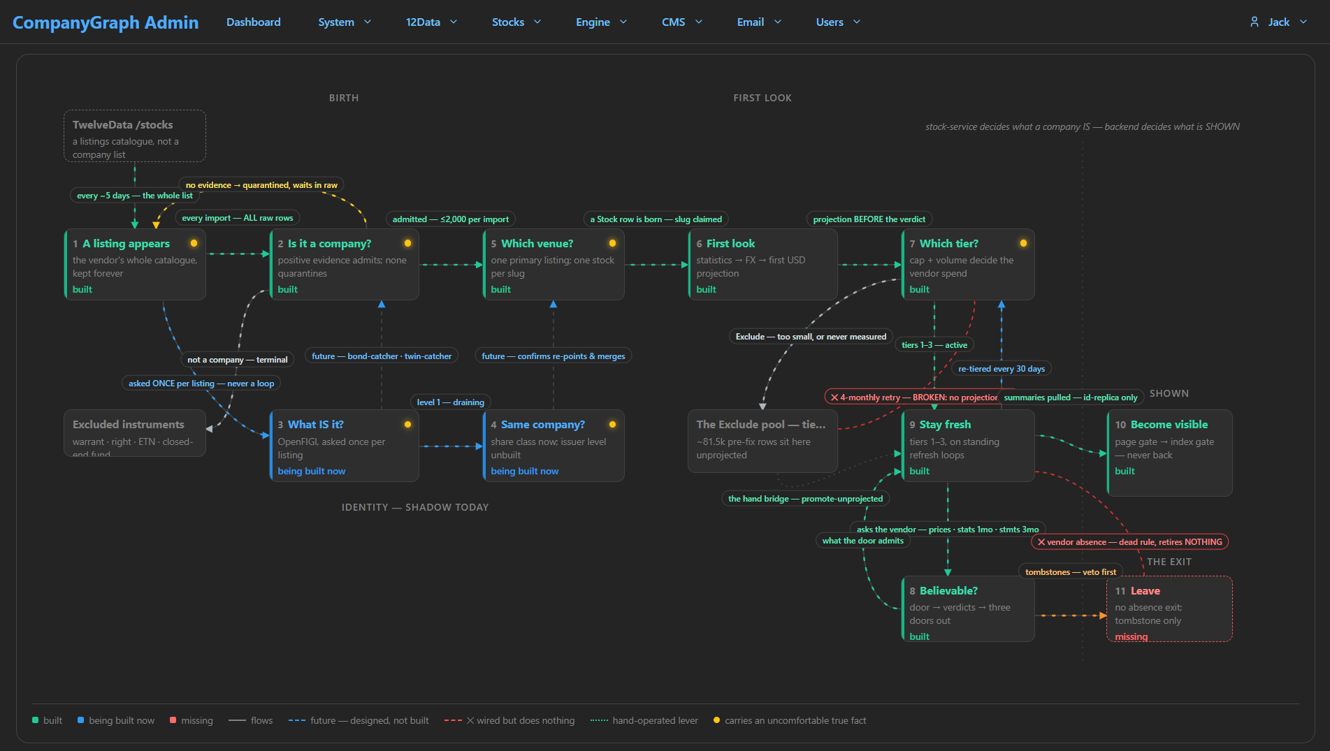Screen dimensions: 1330x751
Task: Click the 're-tiered every 30 days' label
Action: [x=1002, y=369]
